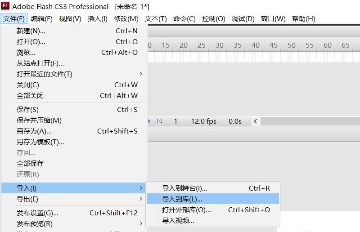Image resolution: width=360 pixels, height=232 pixels.
Task: Expand the 导出(E) submenu
Action: (74, 199)
